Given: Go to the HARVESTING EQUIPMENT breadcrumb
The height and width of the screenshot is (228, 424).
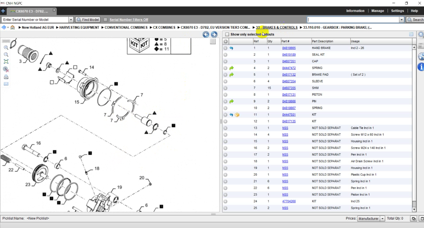Looking at the screenshot, I should (79, 27).
